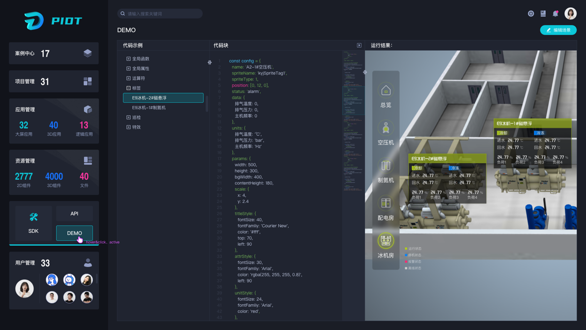Expand the 全局属性 tree node

(x=129, y=68)
